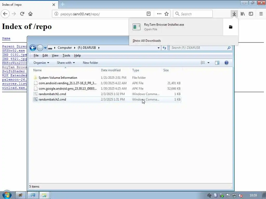Open Share with dropdown
Screen dimensions: 266x199
[x=66, y=63]
